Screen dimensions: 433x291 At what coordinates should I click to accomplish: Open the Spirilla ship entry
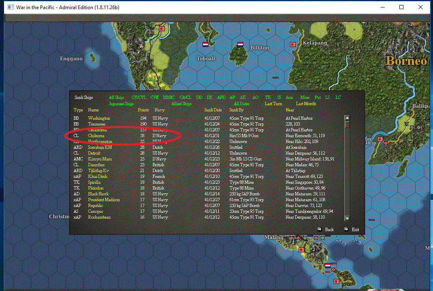coord(94,182)
